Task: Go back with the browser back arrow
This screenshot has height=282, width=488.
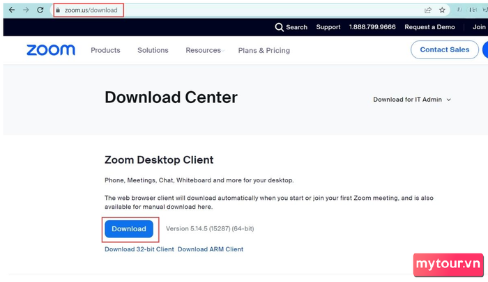Action: click(x=12, y=10)
